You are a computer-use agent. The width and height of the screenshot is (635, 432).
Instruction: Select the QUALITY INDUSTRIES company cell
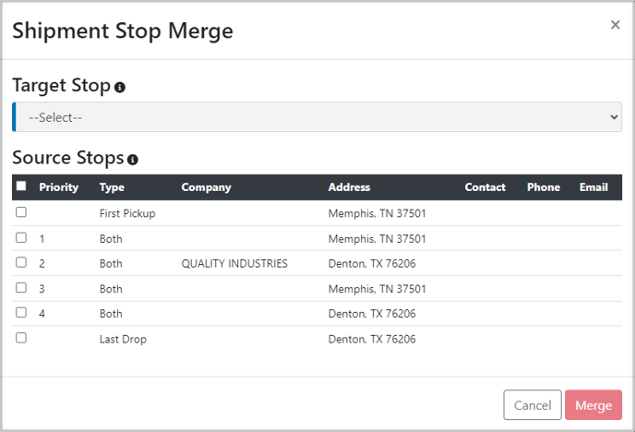pyautogui.click(x=234, y=264)
